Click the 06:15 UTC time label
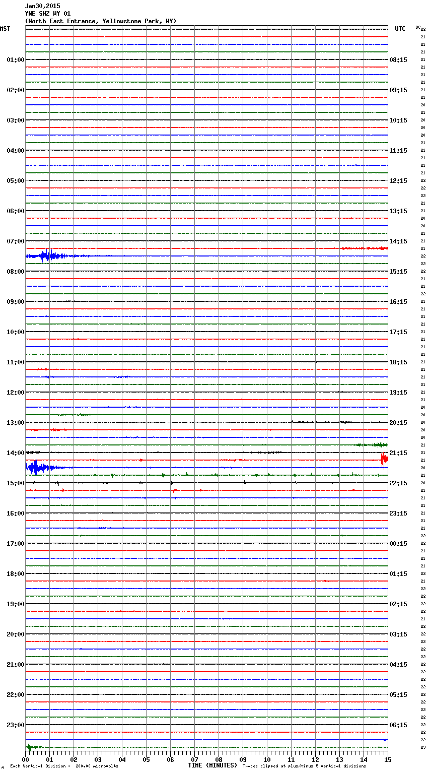428x773 pixels. [x=398, y=725]
